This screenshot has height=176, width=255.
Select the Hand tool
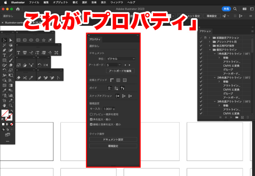point(4,106)
